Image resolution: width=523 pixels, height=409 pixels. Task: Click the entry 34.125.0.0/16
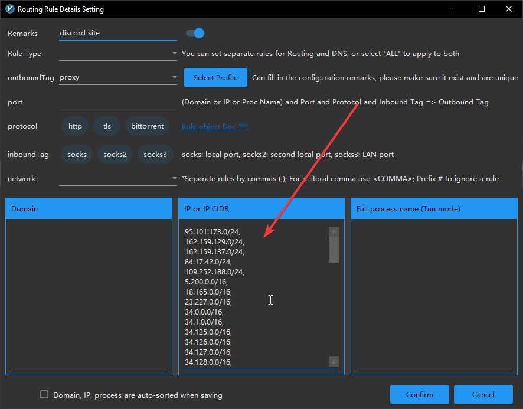(x=208, y=332)
